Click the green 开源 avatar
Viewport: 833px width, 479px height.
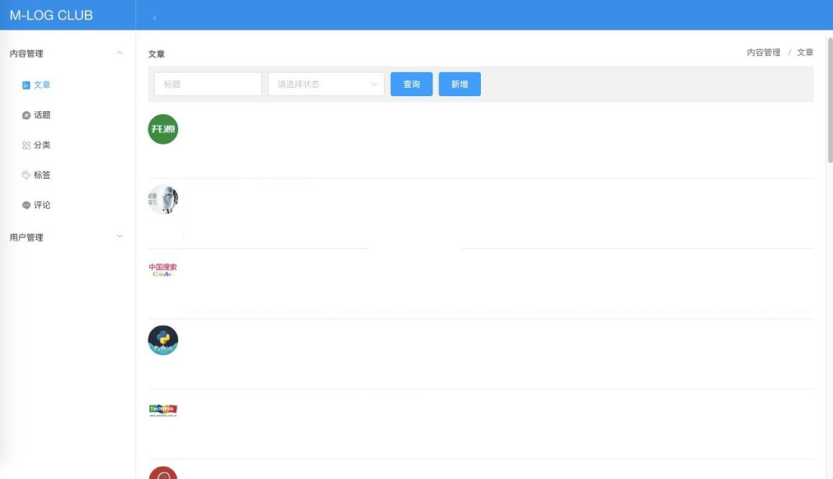pyautogui.click(x=163, y=129)
